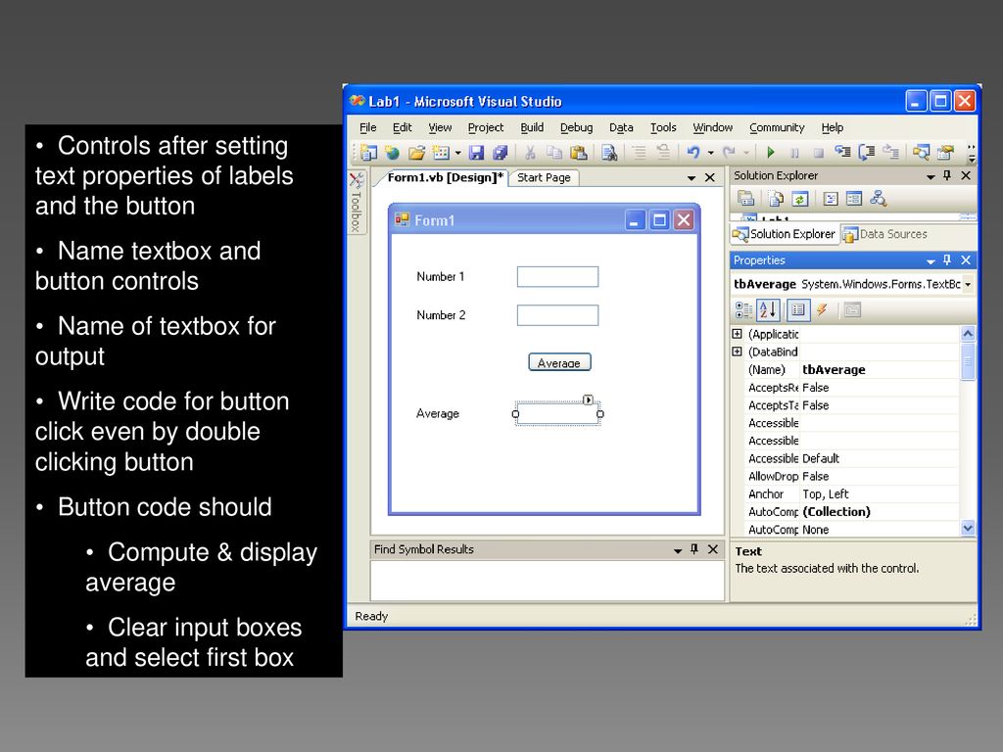Switch to the Start Page tab
This screenshot has width=1003, height=752.
[544, 178]
